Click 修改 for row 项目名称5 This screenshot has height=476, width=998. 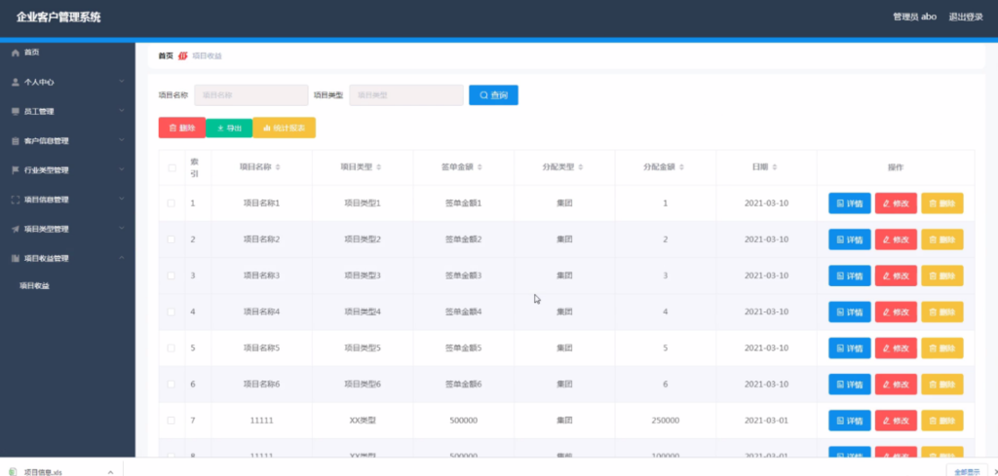[897, 348]
